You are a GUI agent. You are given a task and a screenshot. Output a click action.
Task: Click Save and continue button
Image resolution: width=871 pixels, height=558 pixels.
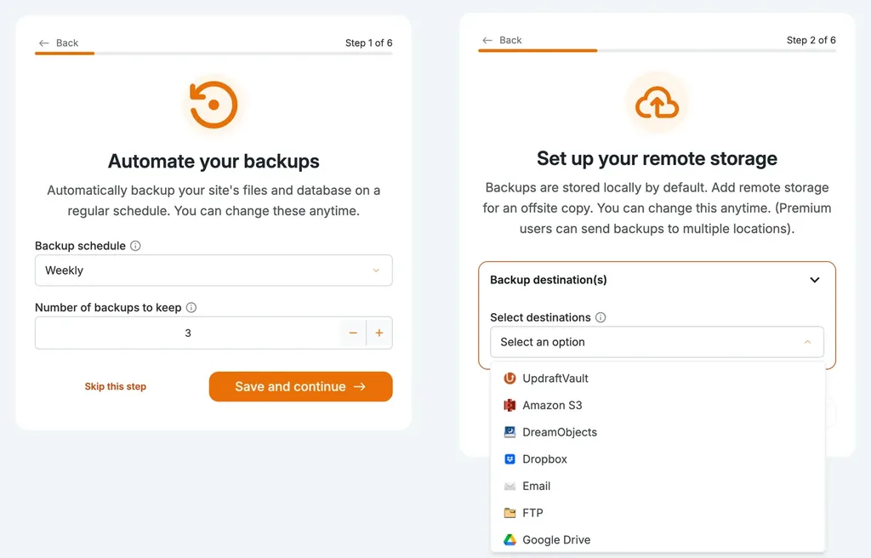click(x=301, y=386)
